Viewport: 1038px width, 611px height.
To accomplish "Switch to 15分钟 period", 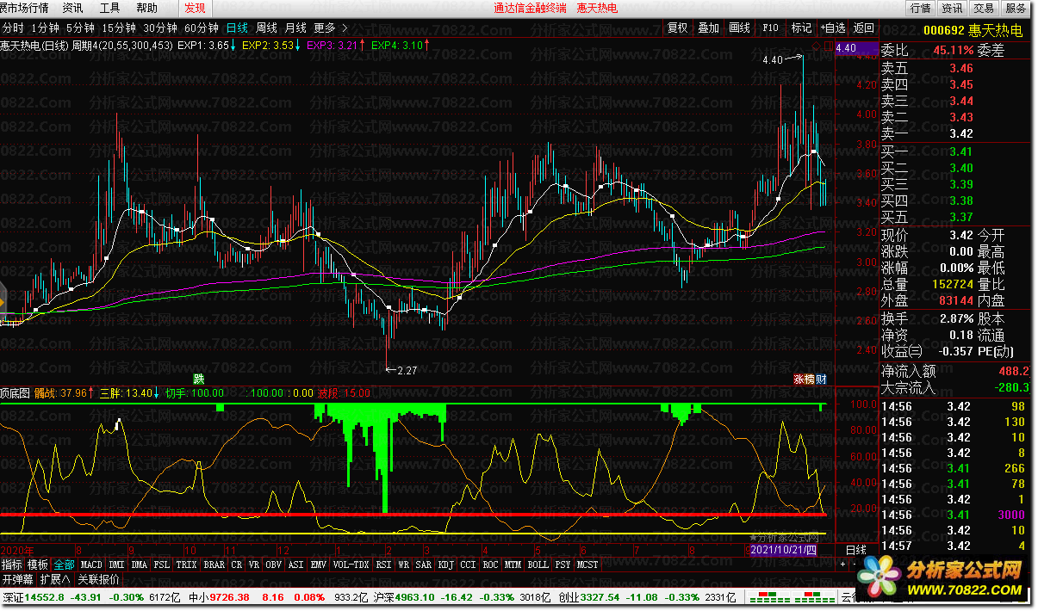I will [x=120, y=28].
